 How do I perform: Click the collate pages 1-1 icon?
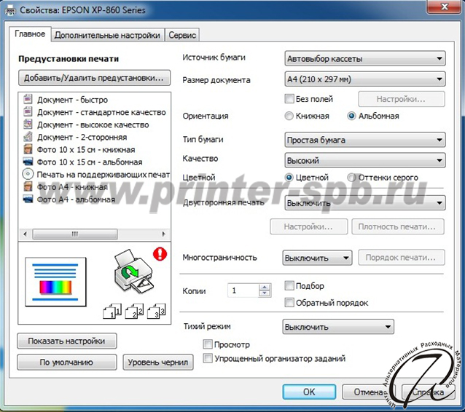pos(112,311)
